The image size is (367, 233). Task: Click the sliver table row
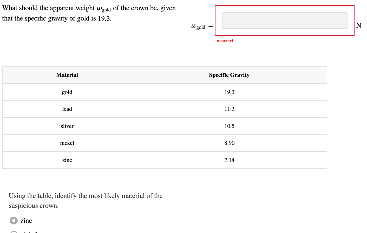[67, 126]
